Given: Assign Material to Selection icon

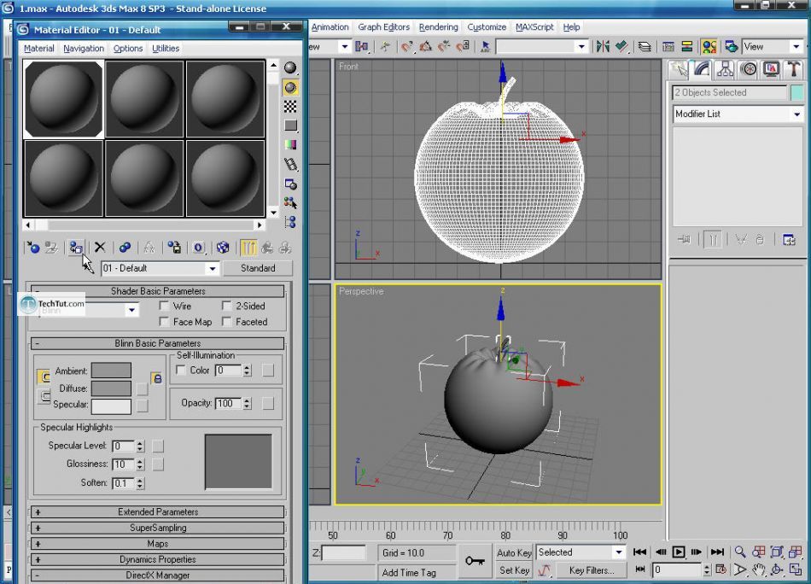Looking at the screenshot, I should [x=76, y=248].
